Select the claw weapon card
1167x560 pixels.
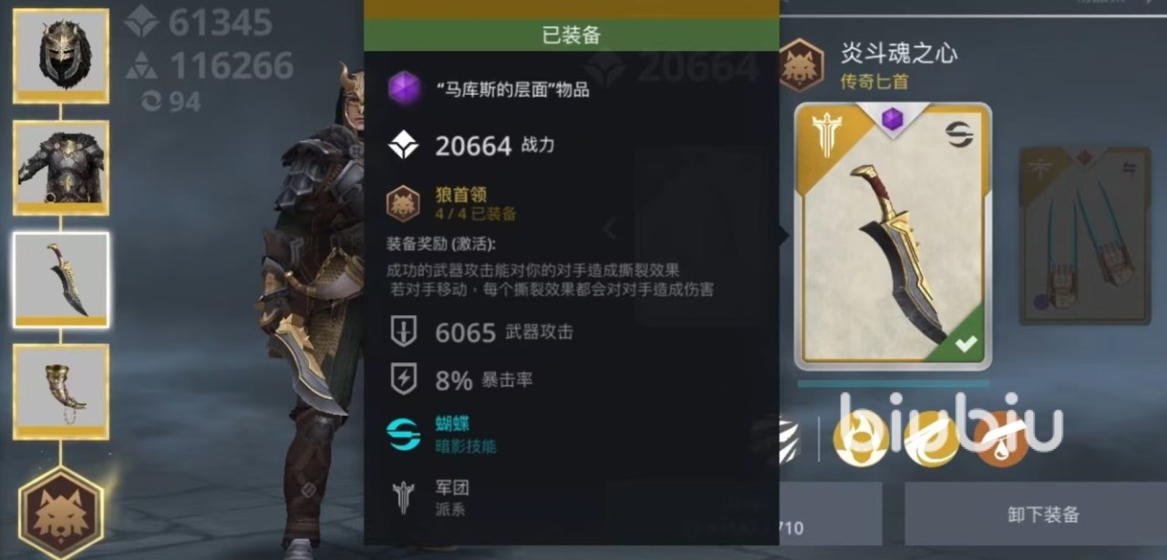pyautogui.click(x=1084, y=236)
